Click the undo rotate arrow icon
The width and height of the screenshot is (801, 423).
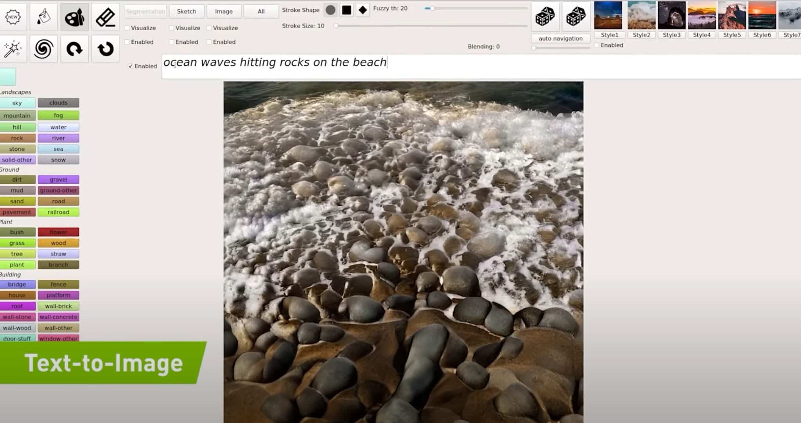tap(105, 49)
